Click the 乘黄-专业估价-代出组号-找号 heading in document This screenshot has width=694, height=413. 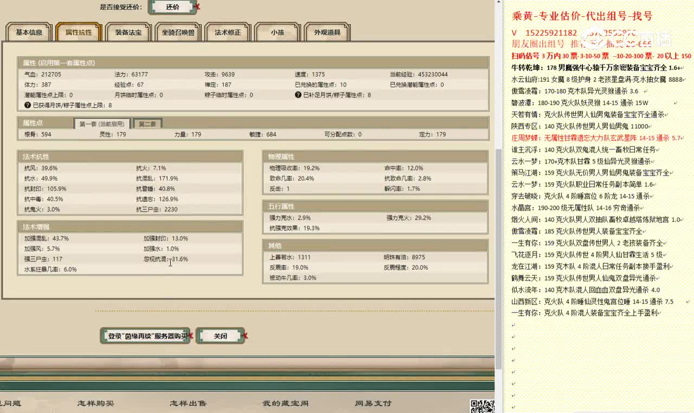[582, 16]
